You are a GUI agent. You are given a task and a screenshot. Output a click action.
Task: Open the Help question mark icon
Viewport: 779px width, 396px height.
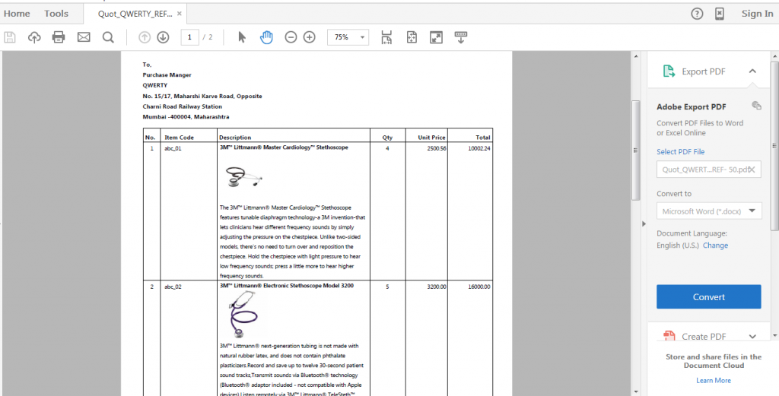697,14
